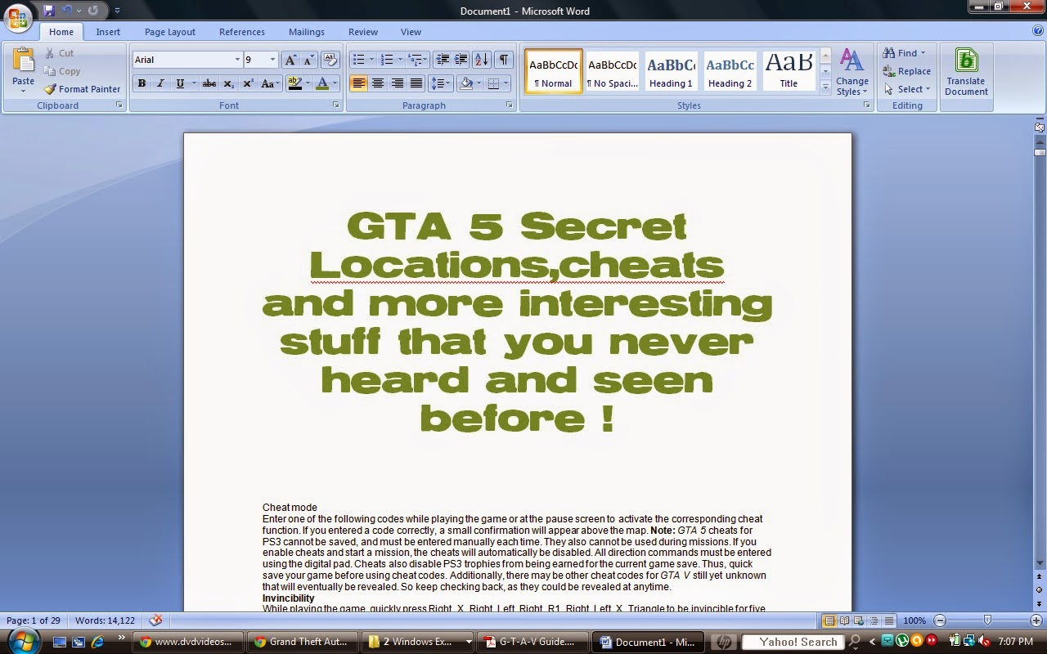Image resolution: width=1047 pixels, height=654 pixels.
Task: Click the Replace button
Action: [x=907, y=71]
